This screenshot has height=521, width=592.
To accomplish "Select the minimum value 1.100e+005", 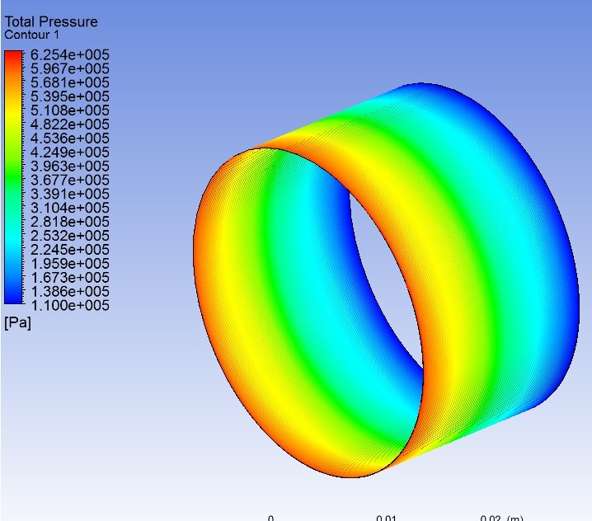I will pos(70,305).
